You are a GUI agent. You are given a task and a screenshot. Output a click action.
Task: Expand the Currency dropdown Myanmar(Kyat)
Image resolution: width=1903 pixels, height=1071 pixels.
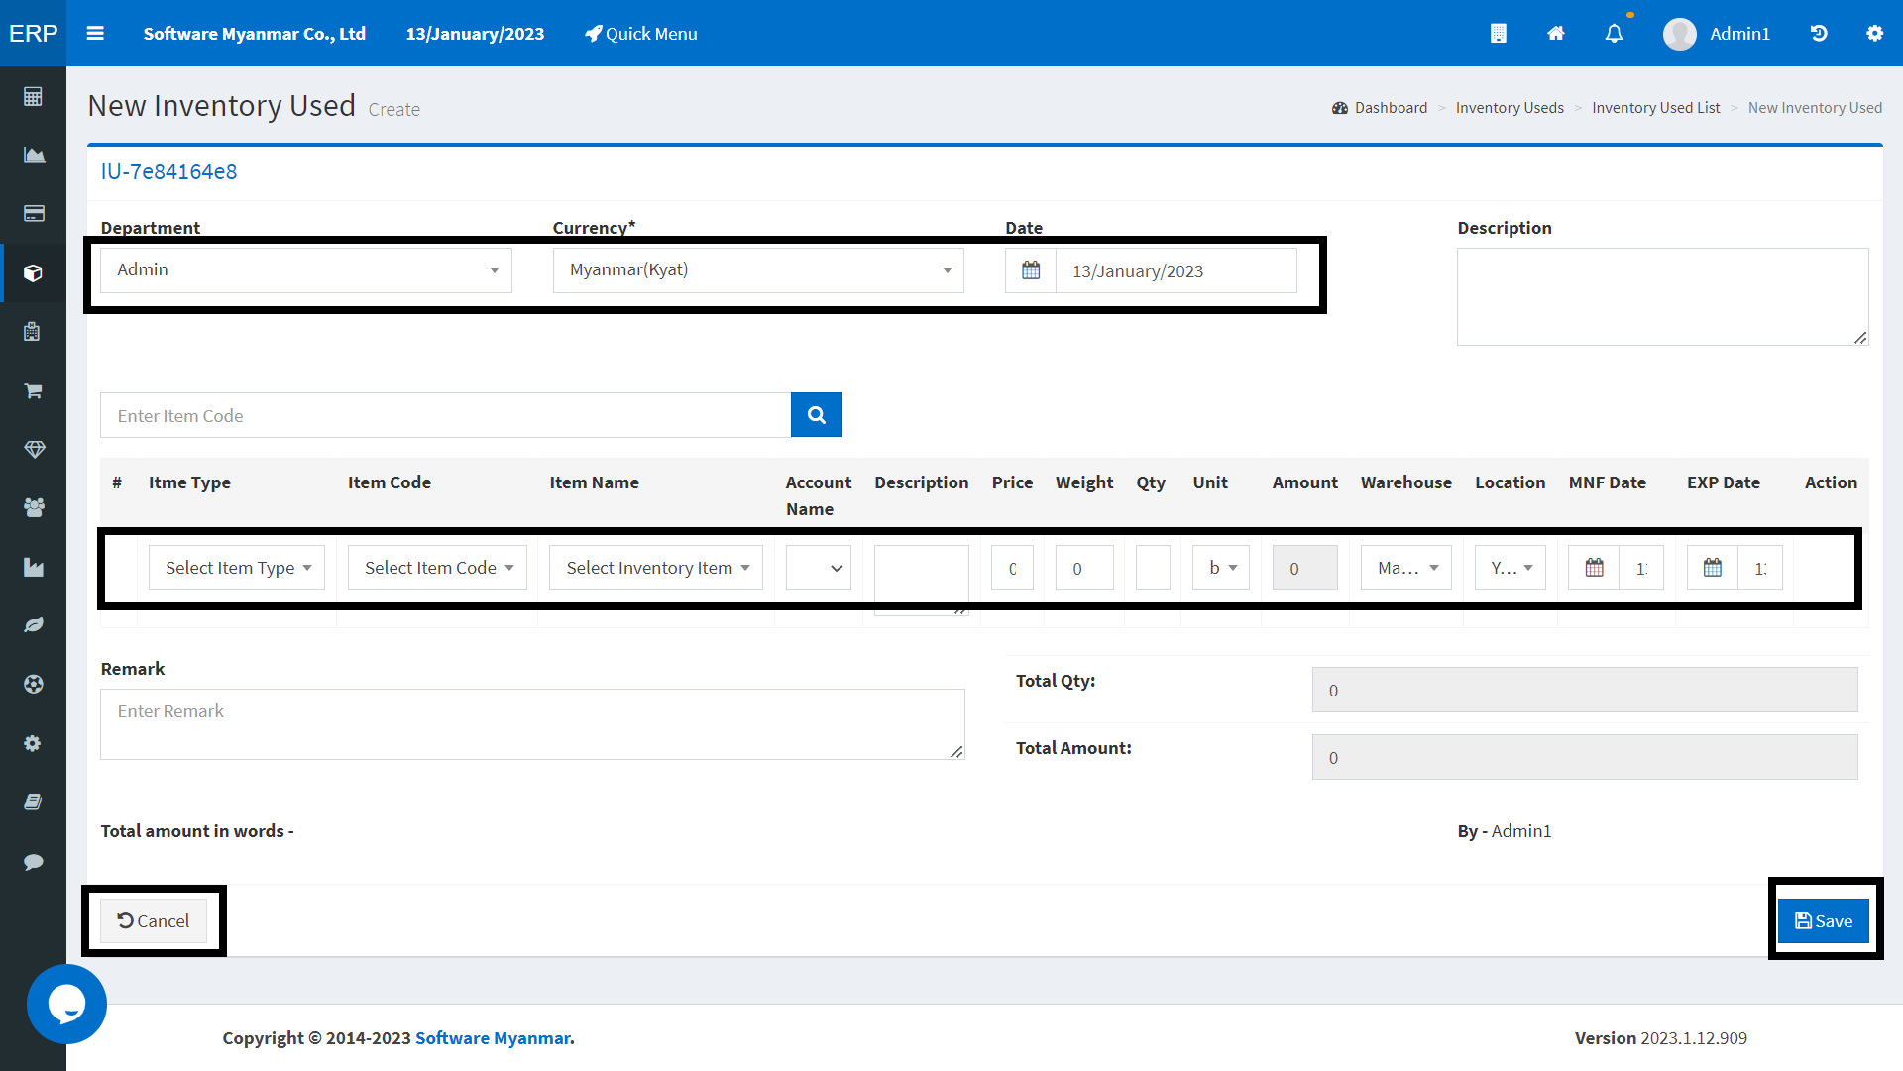758,269
